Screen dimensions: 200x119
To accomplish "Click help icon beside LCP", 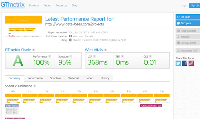I will click(94, 56).
